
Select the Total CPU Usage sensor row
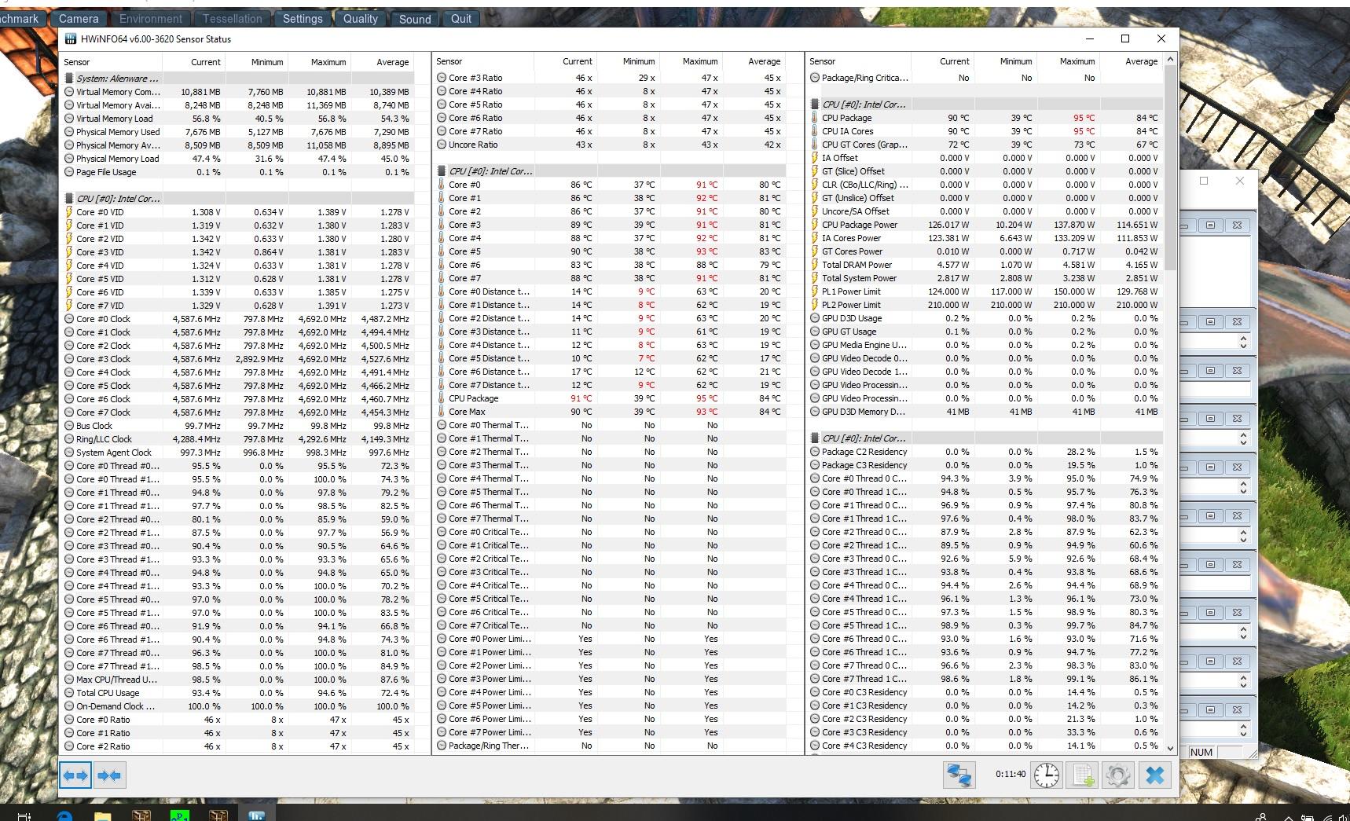[x=108, y=693]
